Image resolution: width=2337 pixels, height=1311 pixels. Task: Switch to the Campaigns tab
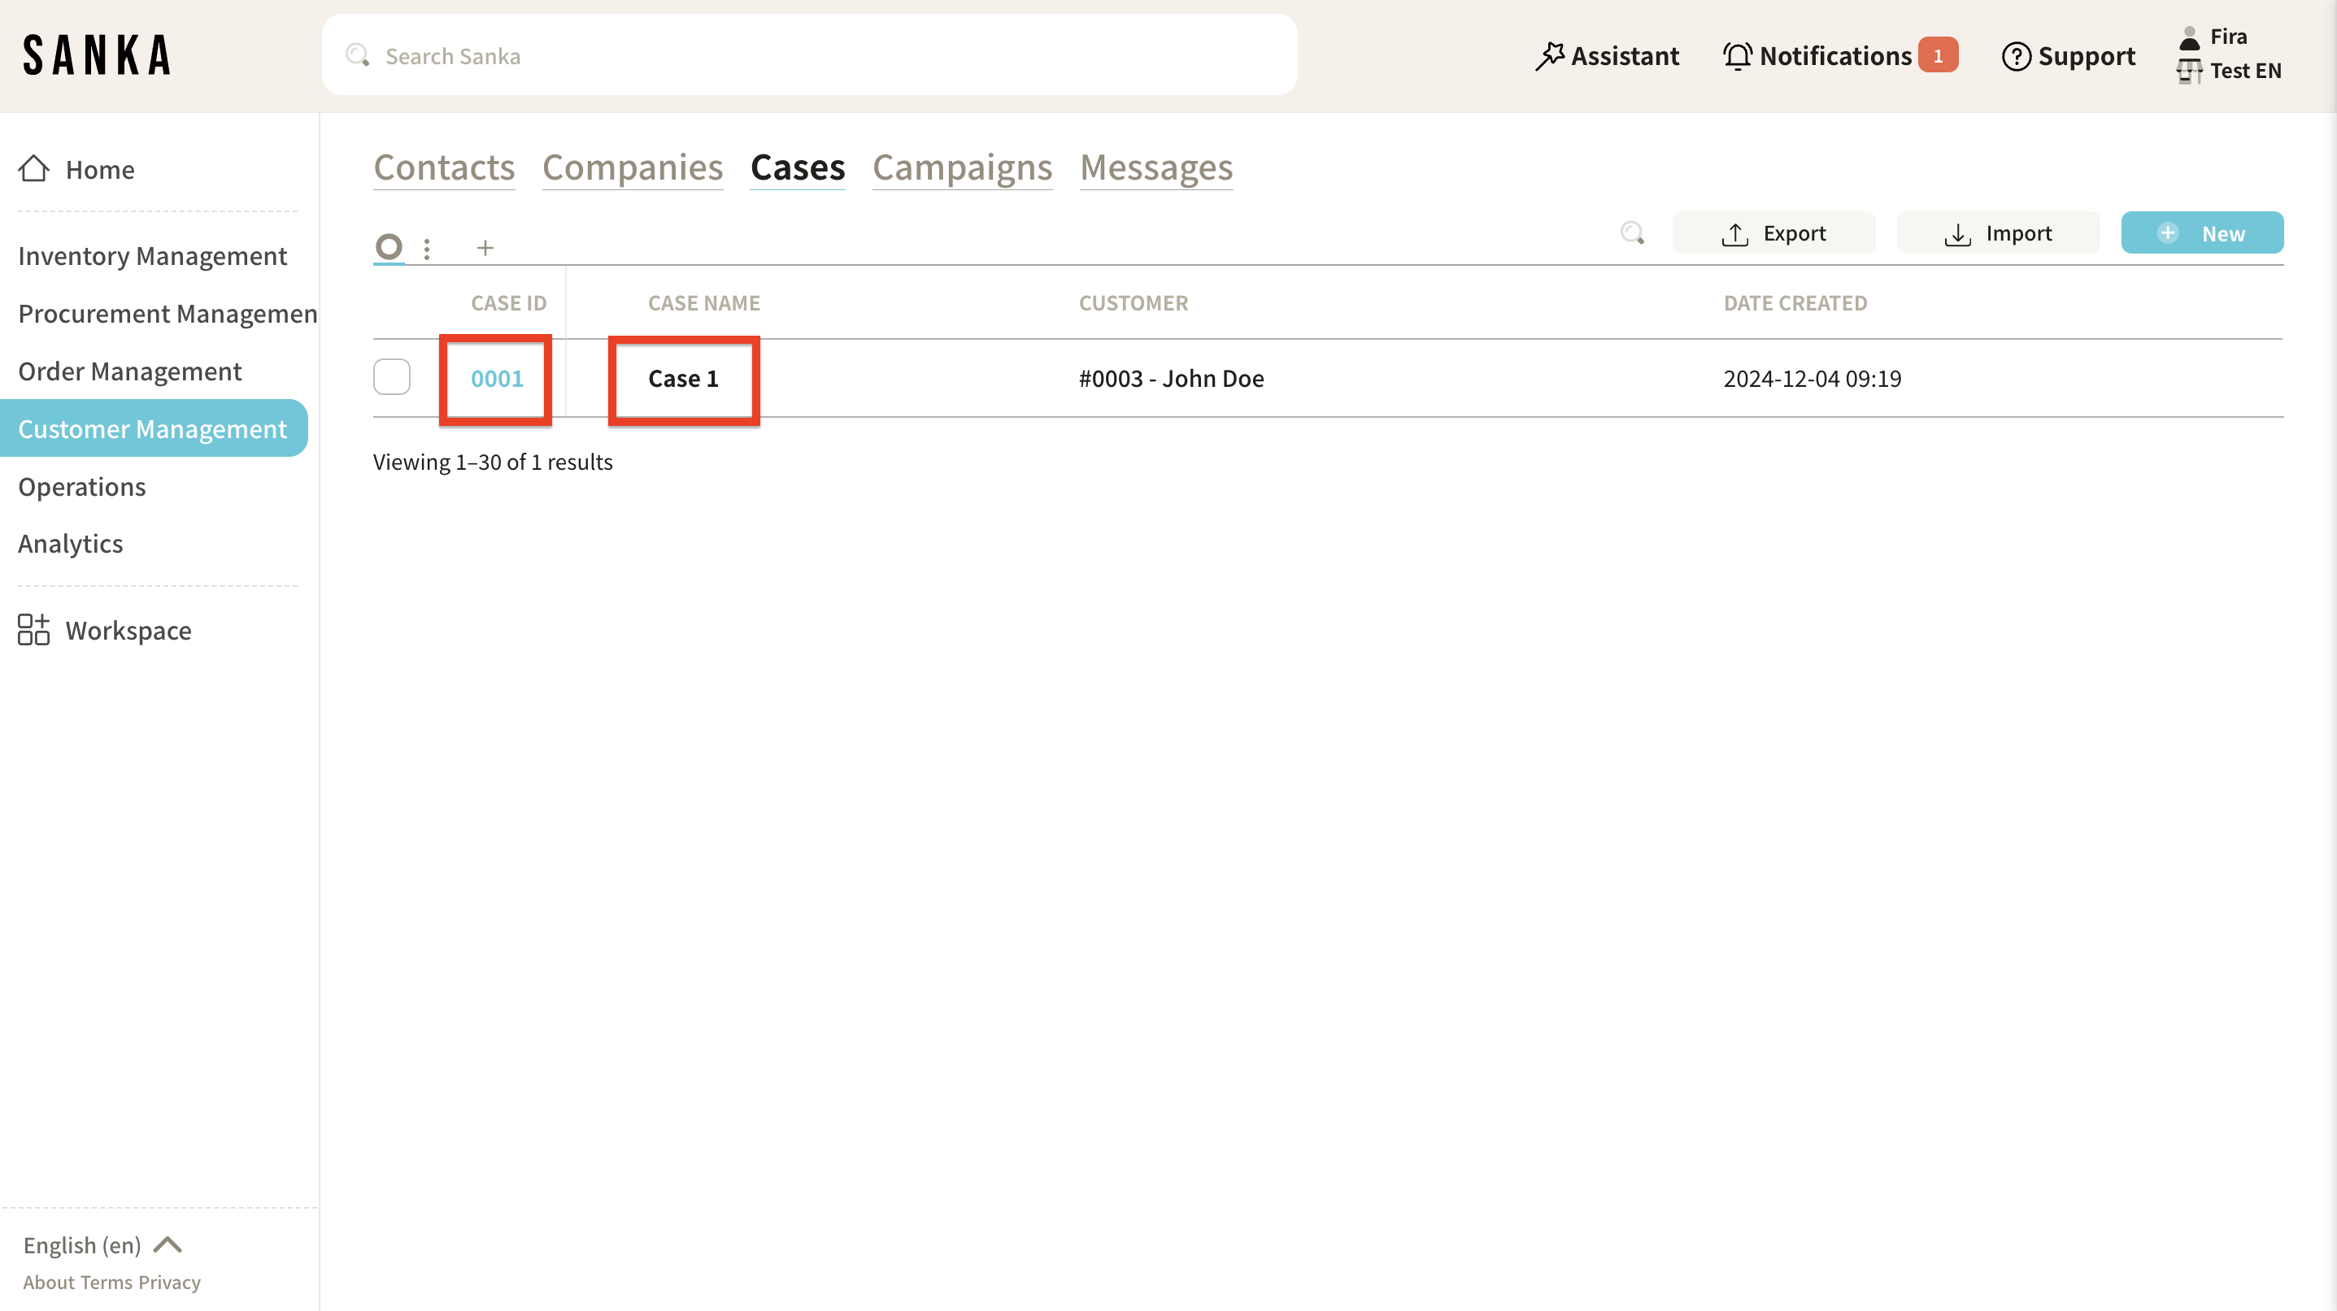pyautogui.click(x=962, y=167)
